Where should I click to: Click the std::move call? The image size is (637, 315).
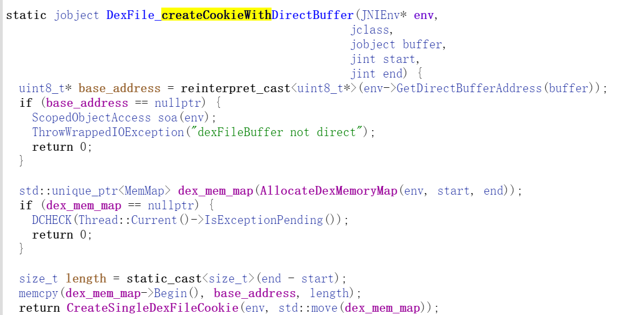(x=308, y=308)
